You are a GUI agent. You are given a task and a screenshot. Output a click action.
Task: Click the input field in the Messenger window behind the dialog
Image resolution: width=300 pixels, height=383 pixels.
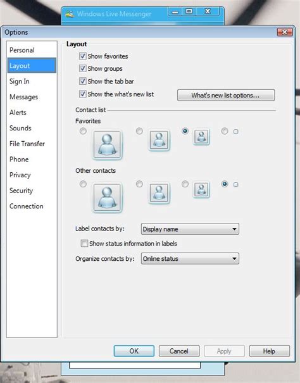(x=135, y=365)
